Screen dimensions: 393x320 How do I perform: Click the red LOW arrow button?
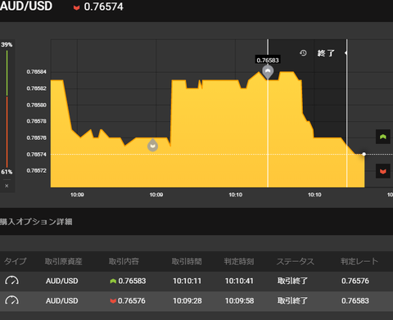click(x=383, y=171)
